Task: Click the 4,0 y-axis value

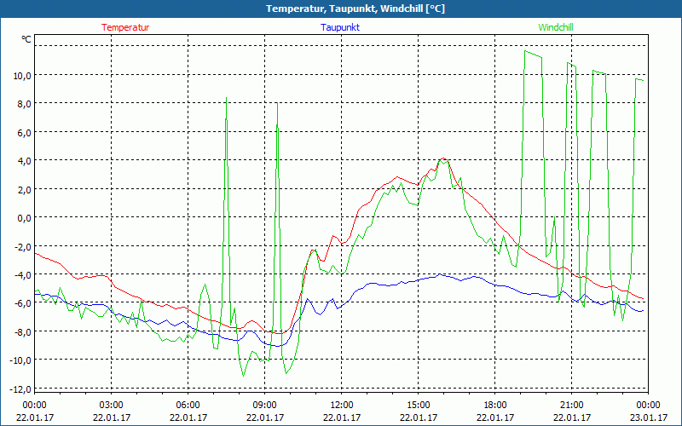Action: click(24, 161)
